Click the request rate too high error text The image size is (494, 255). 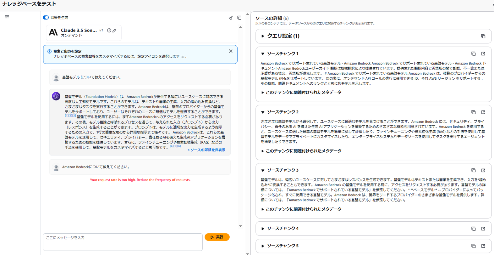[140, 180]
